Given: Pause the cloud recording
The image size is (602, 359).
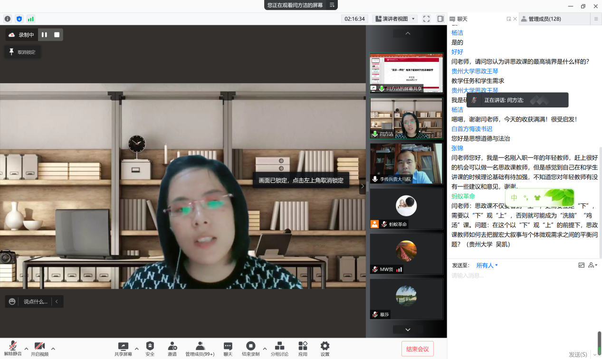Looking at the screenshot, I should [44, 35].
